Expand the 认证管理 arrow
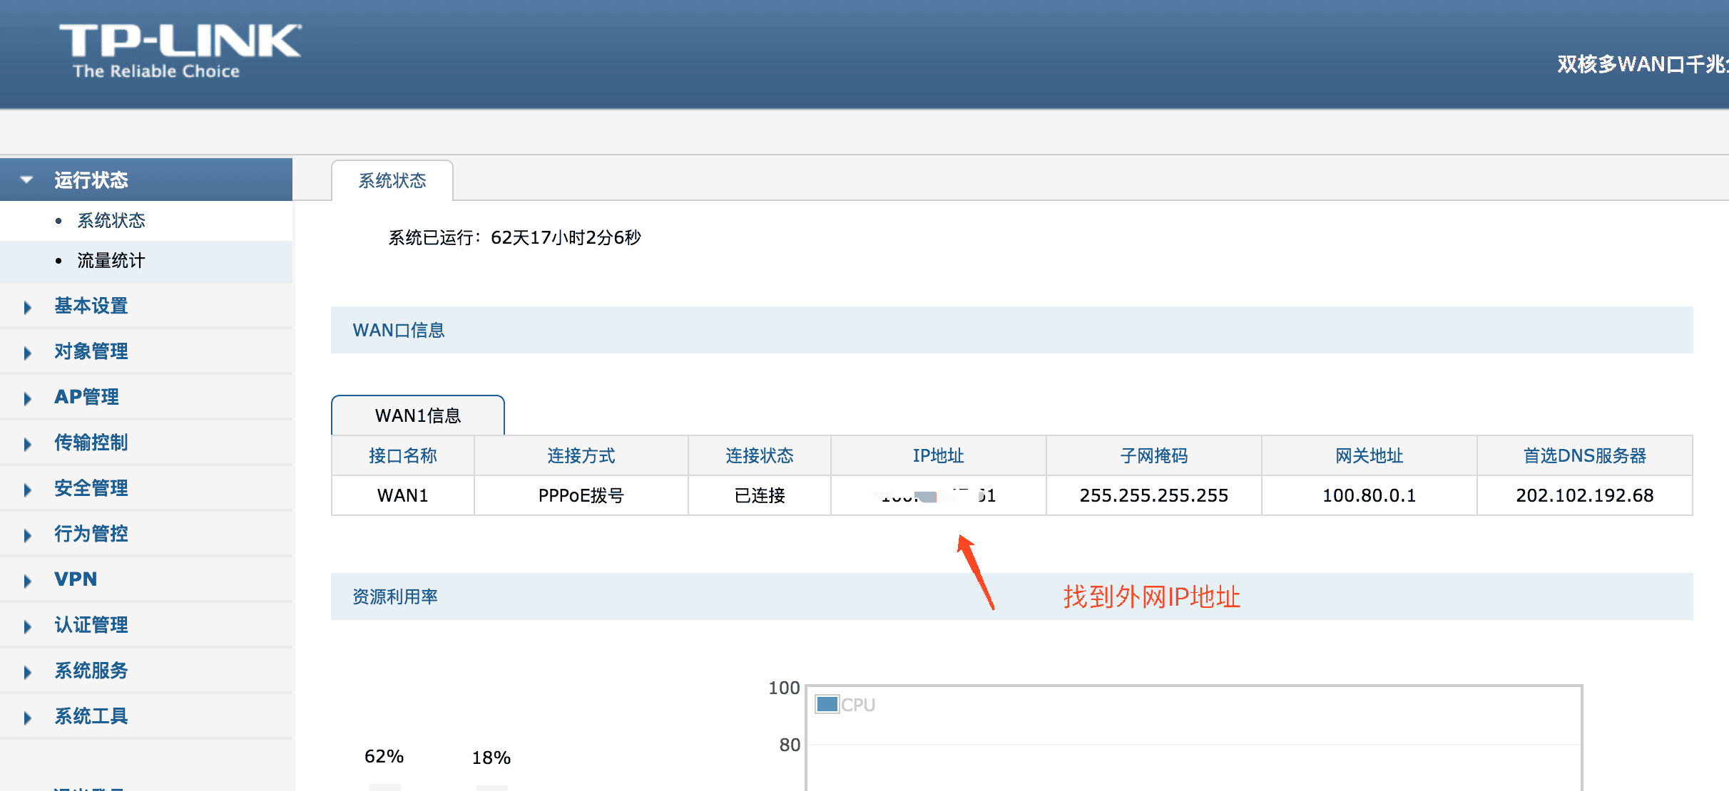 [27, 626]
